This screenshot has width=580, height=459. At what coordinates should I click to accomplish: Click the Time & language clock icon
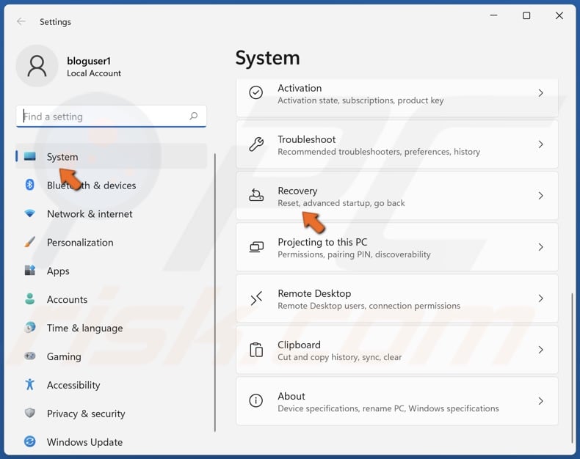pos(30,328)
